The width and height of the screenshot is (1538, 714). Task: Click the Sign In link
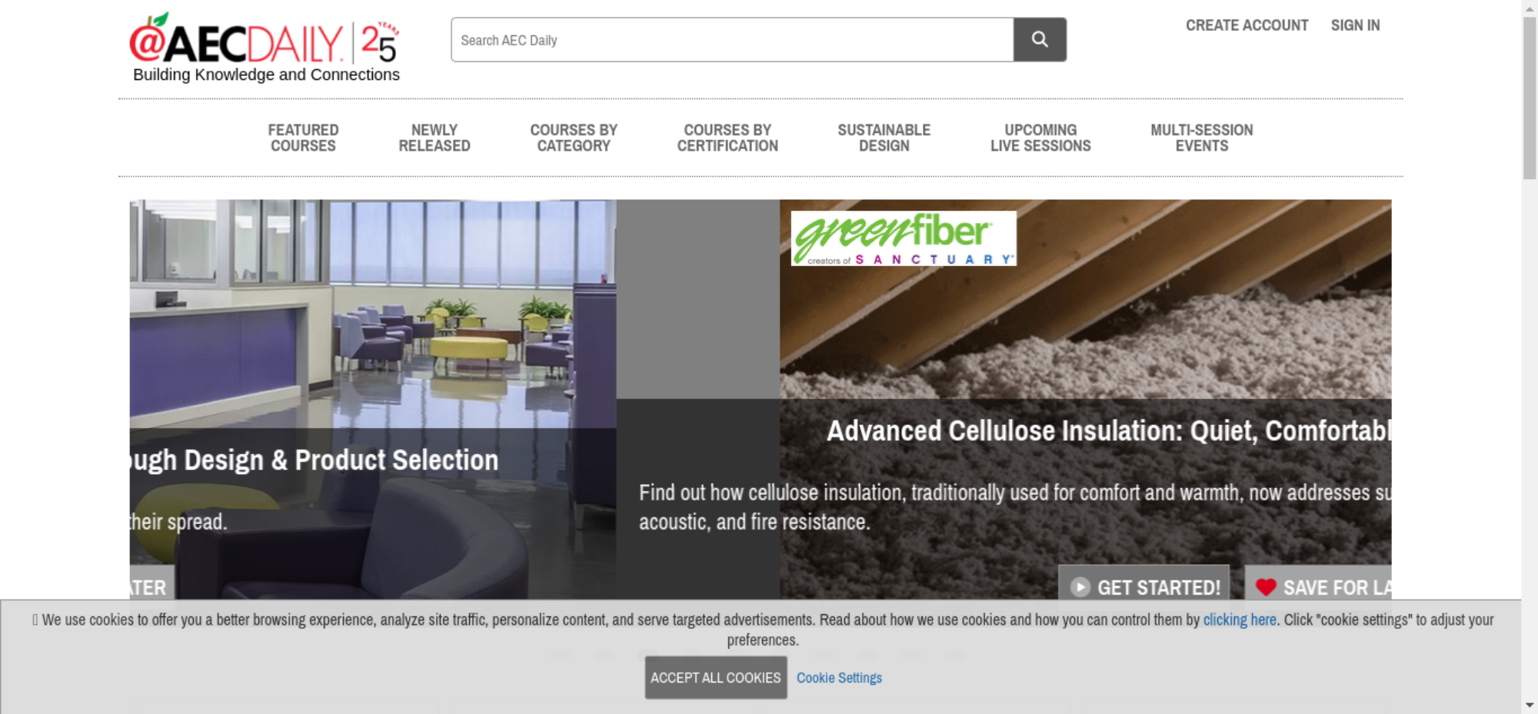[1356, 25]
